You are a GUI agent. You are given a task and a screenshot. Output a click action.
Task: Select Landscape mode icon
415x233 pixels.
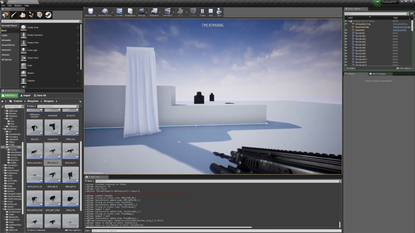coord(22,15)
